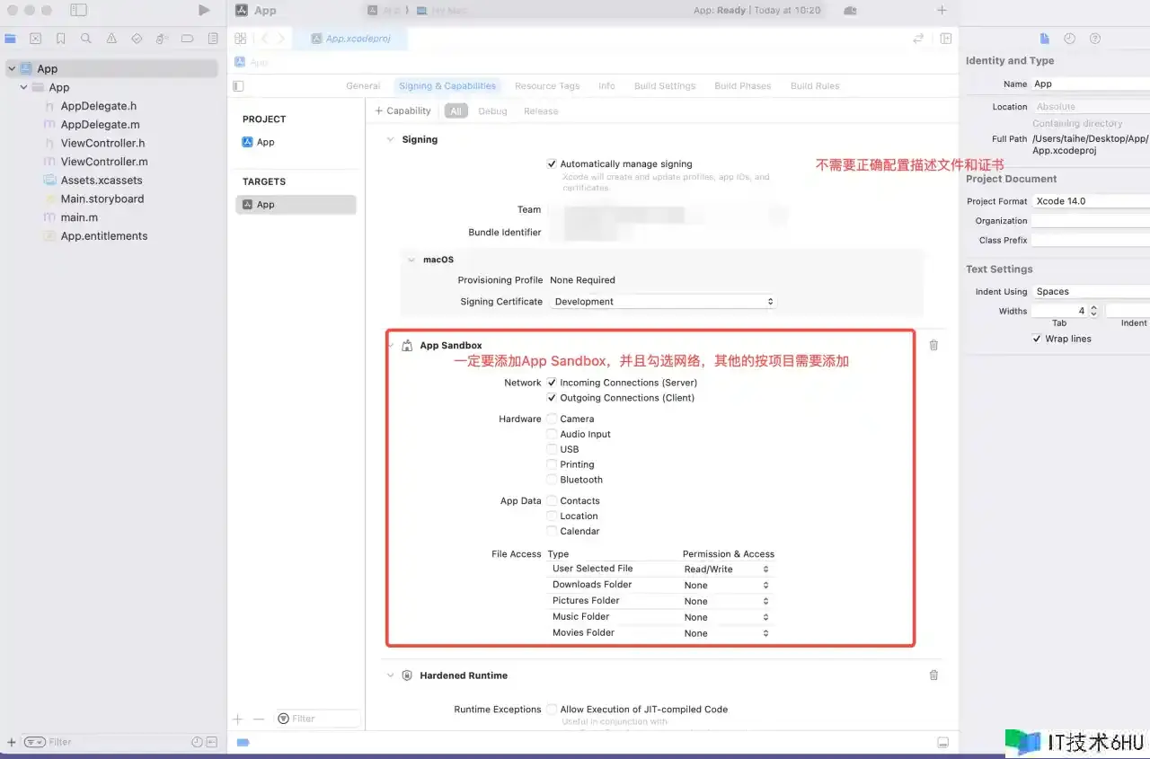Uncheck Outgoing Connections (Client)
The width and height of the screenshot is (1150, 759).
coord(552,398)
